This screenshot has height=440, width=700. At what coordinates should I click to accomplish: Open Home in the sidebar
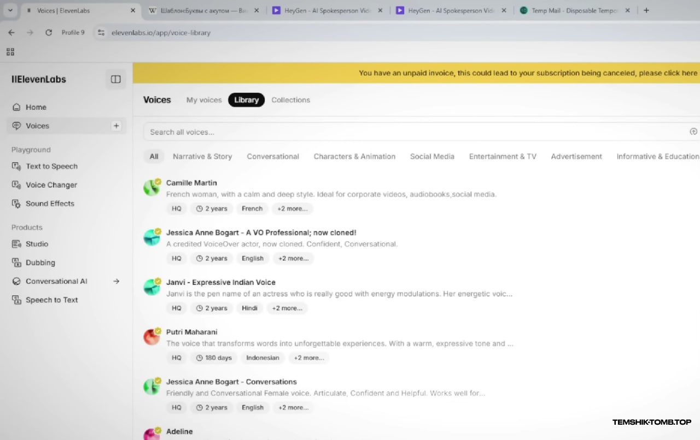tap(66, 107)
